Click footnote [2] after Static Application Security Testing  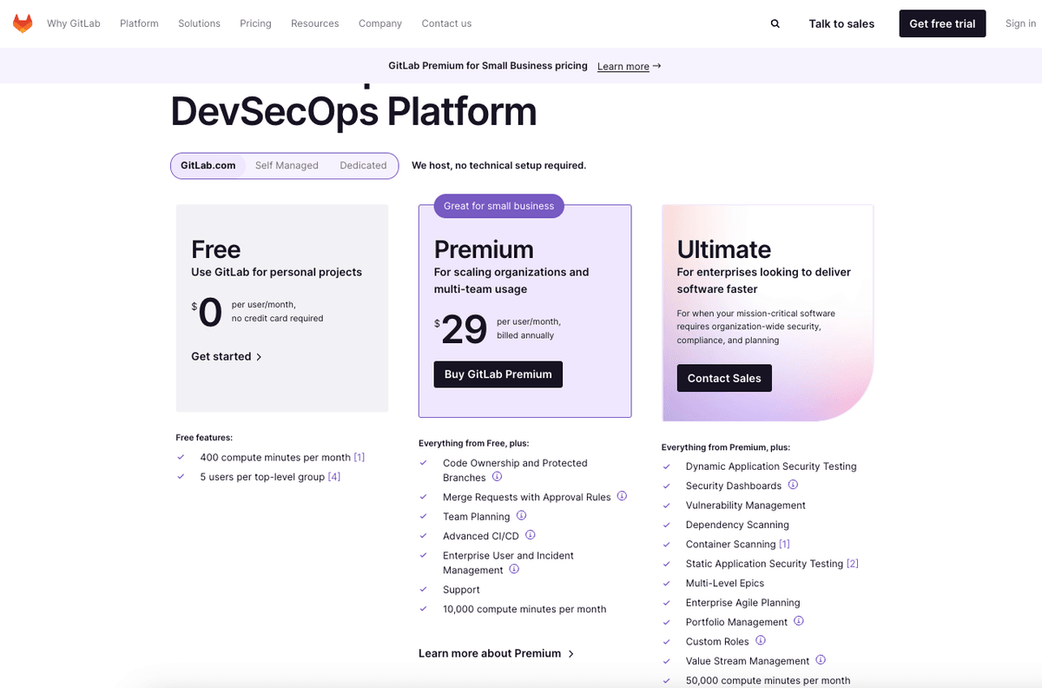point(853,563)
